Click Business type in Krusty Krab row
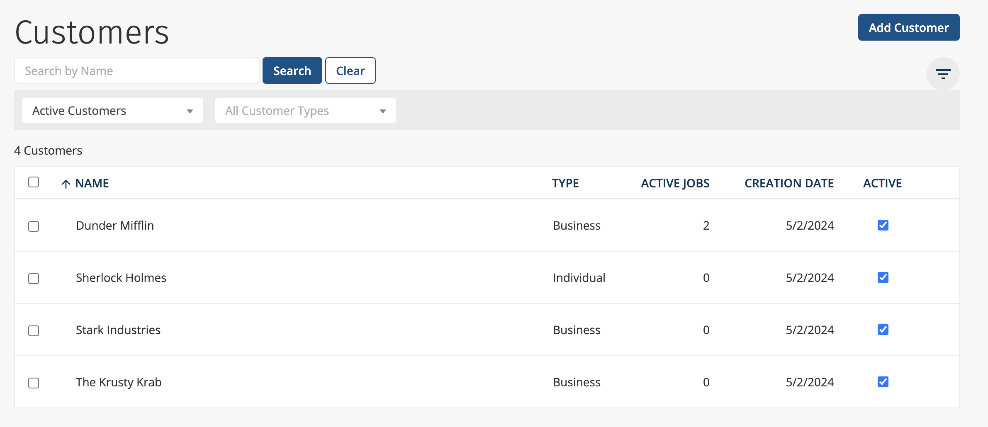The image size is (988, 427). click(x=577, y=382)
